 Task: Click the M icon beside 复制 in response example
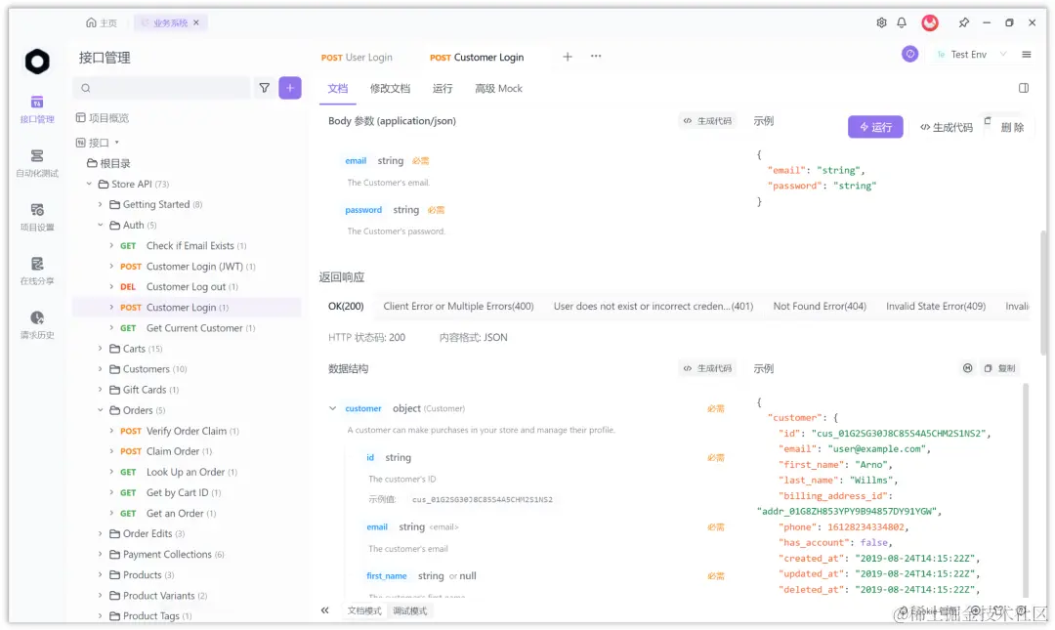click(x=967, y=368)
